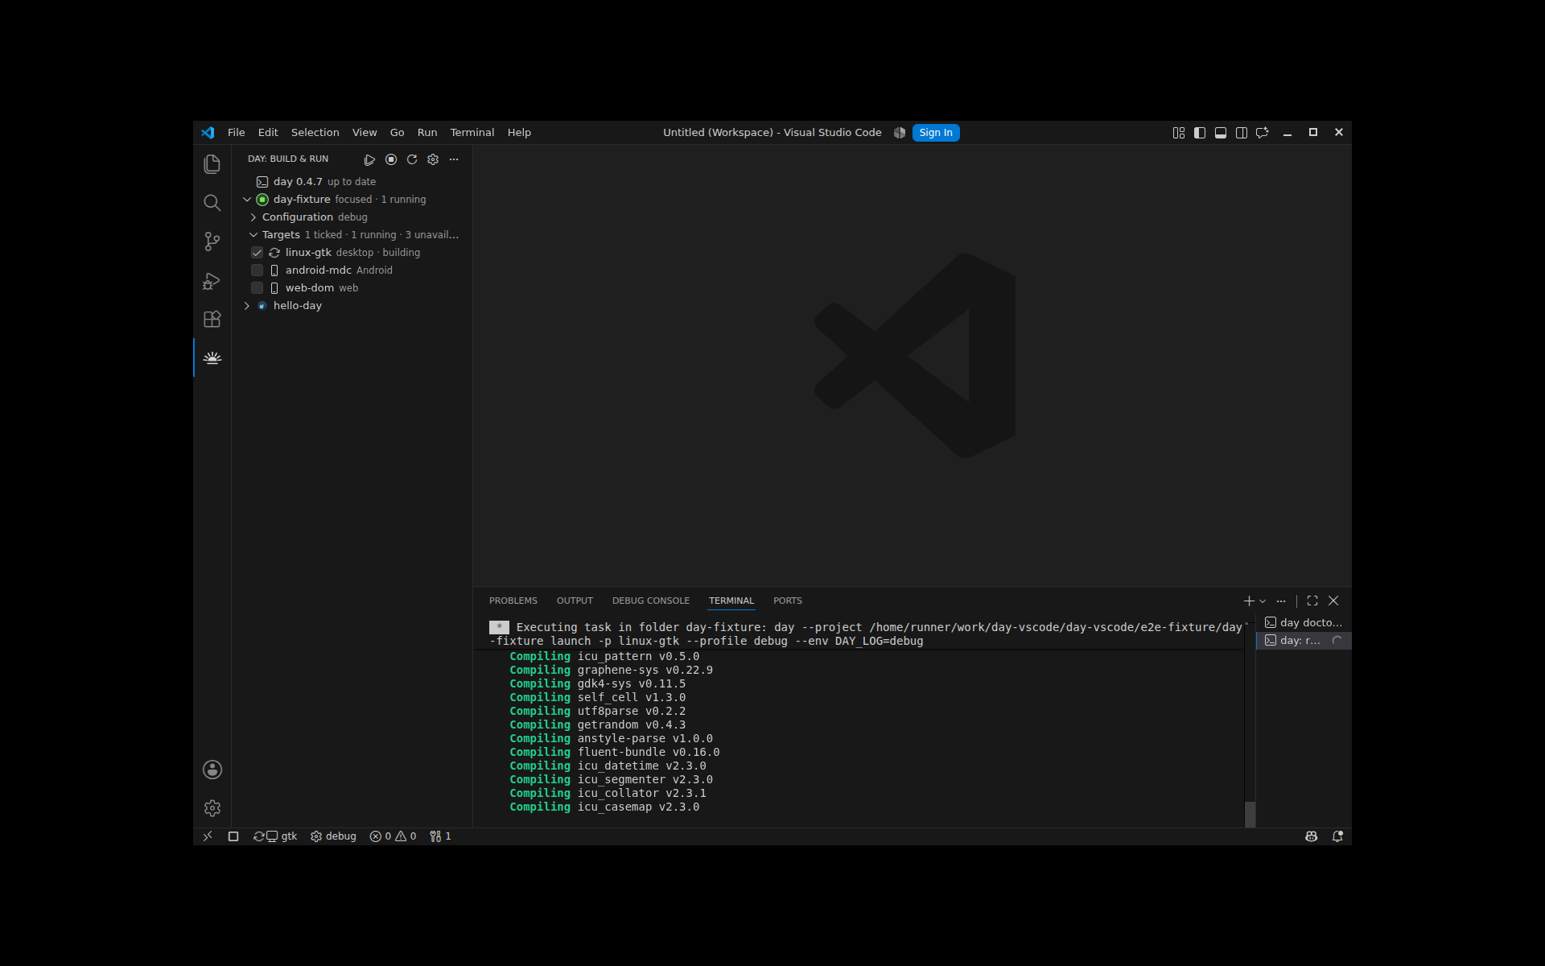1545x966 pixels.
Task: Open the Help menu
Action: (519, 133)
